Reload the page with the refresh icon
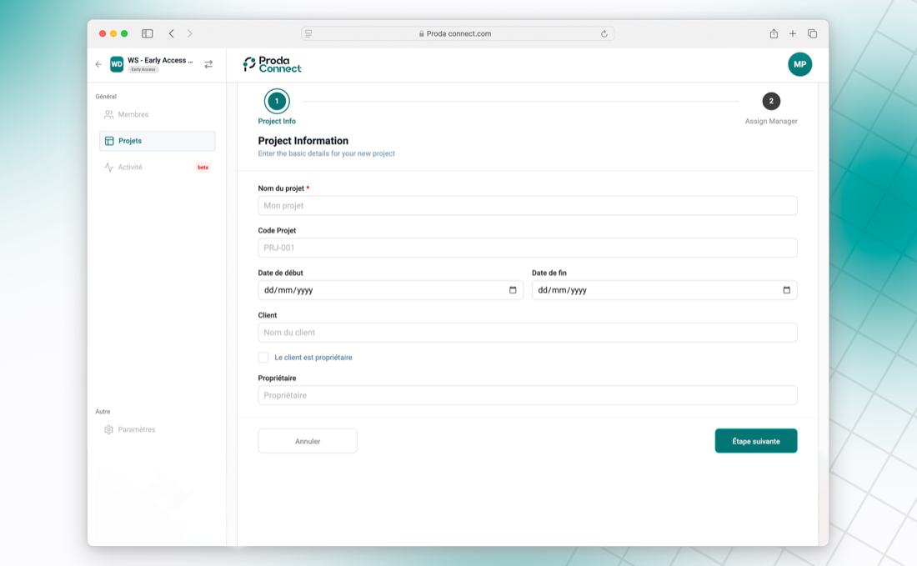 click(x=604, y=34)
